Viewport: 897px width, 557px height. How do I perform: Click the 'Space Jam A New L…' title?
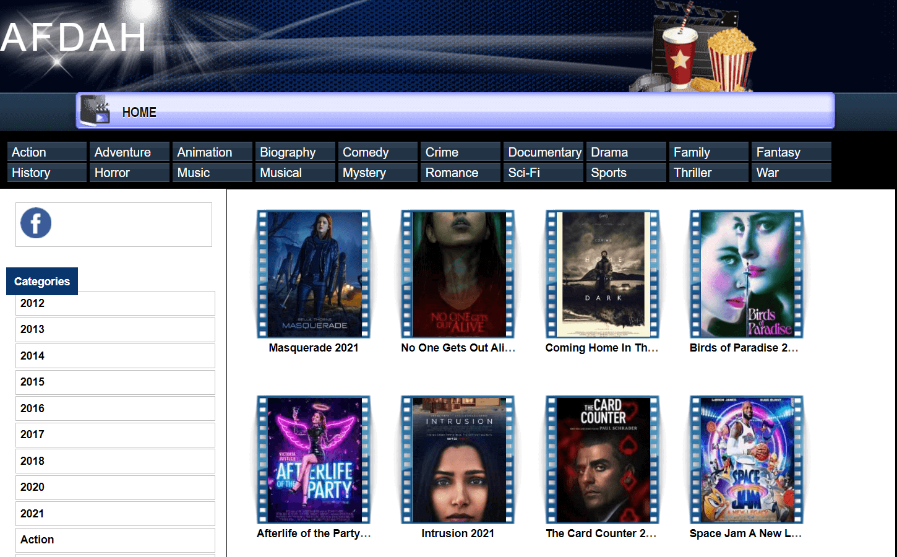(x=745, y=533)
